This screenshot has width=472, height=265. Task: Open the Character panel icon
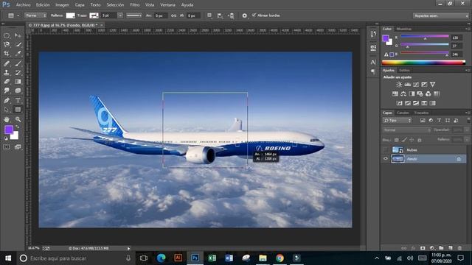(373, 62)
